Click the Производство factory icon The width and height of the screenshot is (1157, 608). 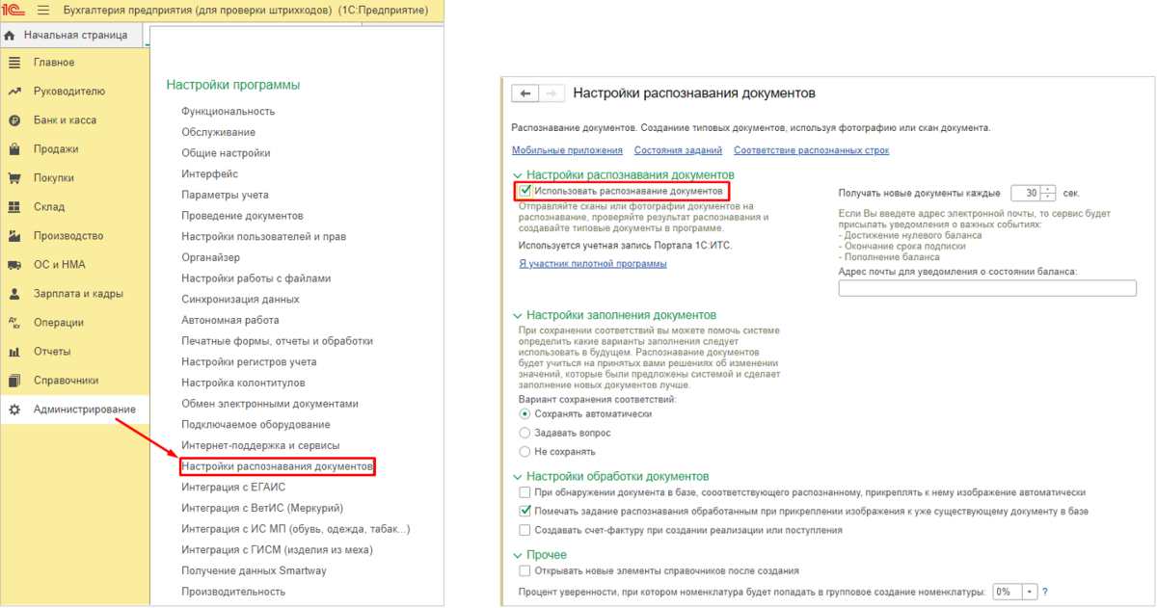[13, 236]
